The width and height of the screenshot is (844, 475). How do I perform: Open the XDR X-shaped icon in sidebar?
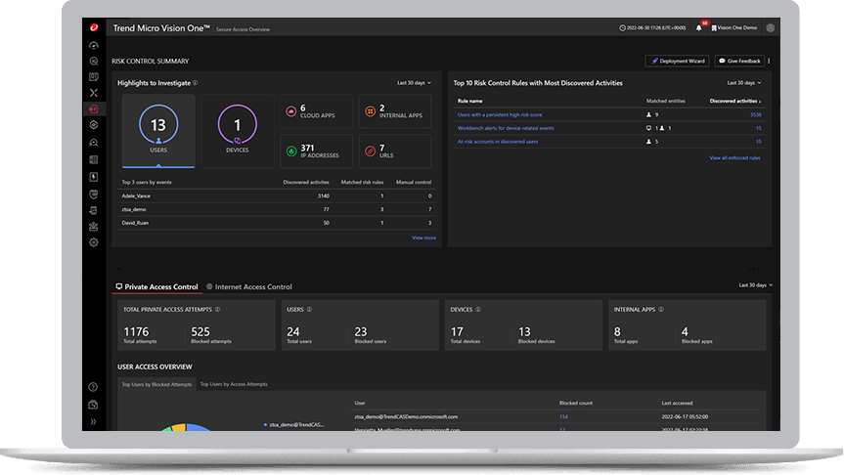coord(94,93)
